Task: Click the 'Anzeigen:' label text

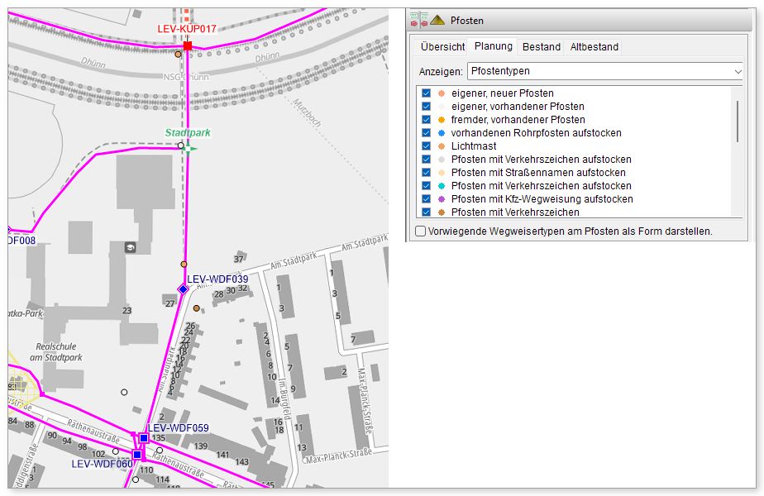Action: click(441, 72)
